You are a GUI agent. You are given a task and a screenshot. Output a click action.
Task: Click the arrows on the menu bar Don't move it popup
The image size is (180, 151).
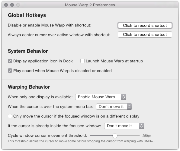coord(129,107)
